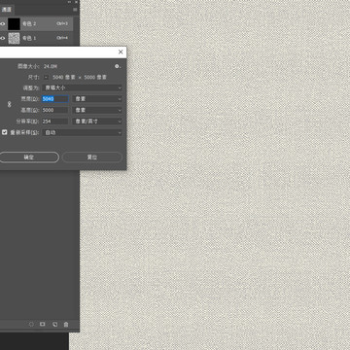The height and width of the screenshot is (350, 350).
Task: Open Image Size dialog gear settings
Action: (118, 66)
